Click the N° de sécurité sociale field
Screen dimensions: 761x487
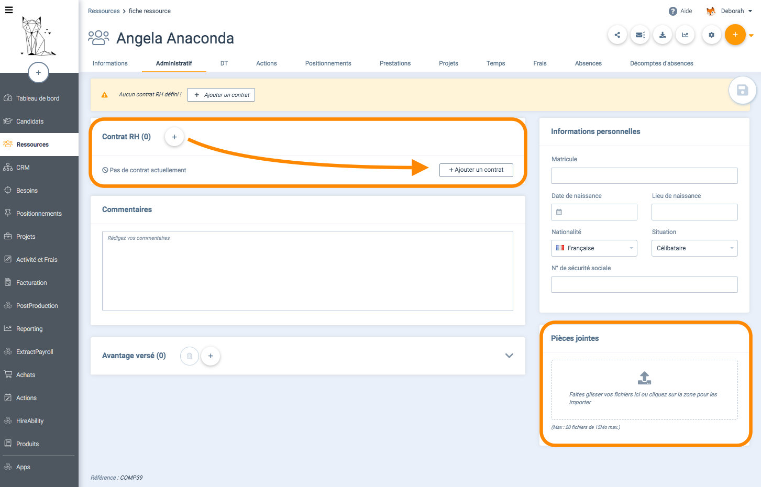[644, 284]
